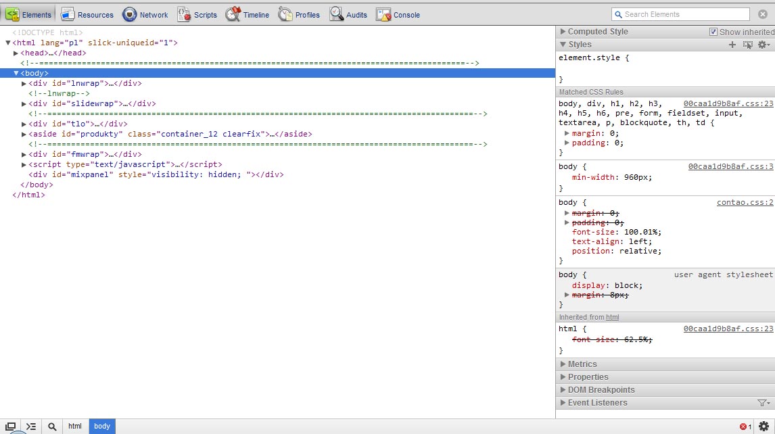This screenshot has width=775, height=434.
Task: Click the error count indicator
Action: (x=745, y=427)
